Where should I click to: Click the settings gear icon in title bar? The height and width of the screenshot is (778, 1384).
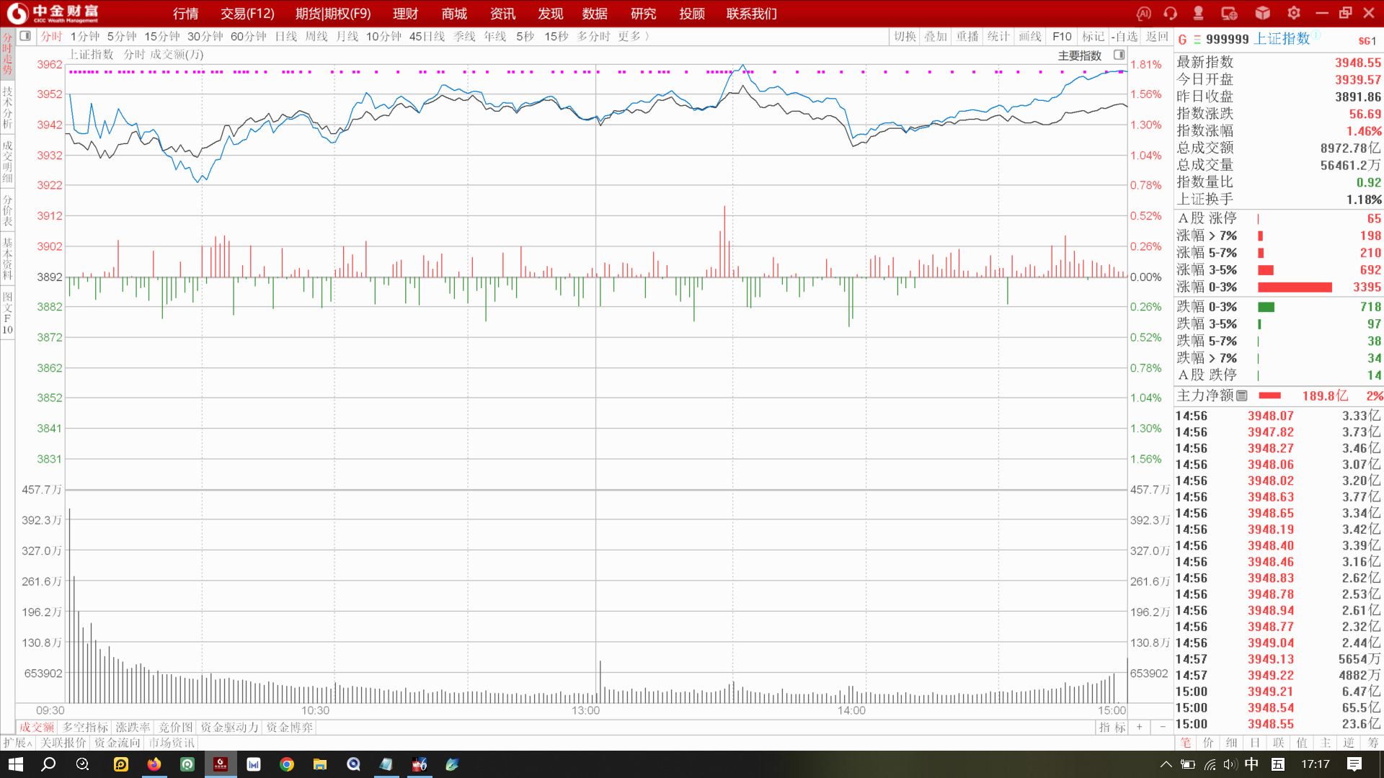[x=1294, y=14]
